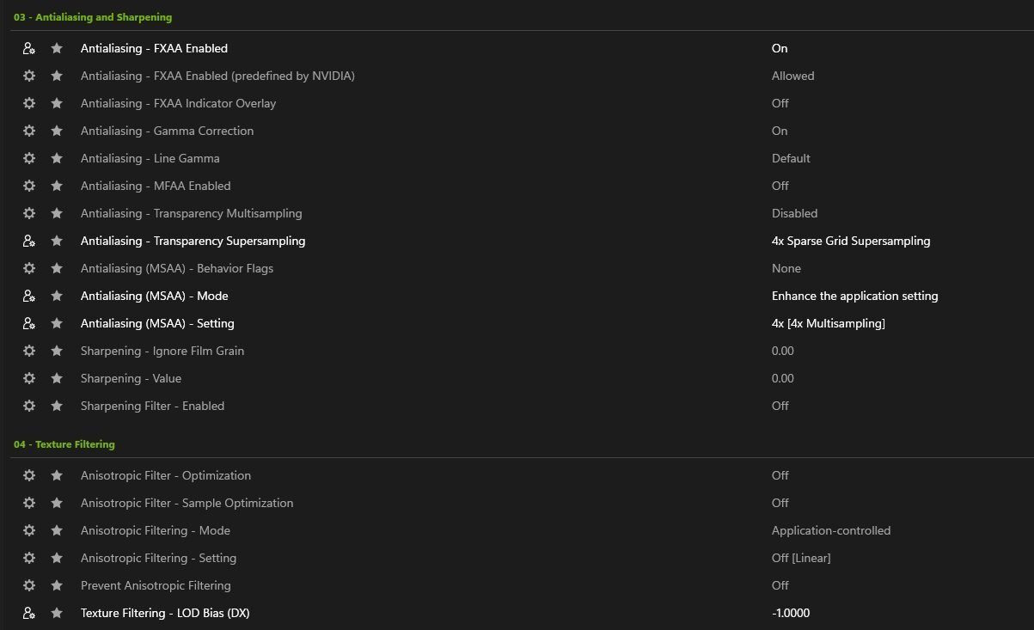Click the user-modified icon beside Antialiasing - FXAA Enabled

[x=29, y=48]
